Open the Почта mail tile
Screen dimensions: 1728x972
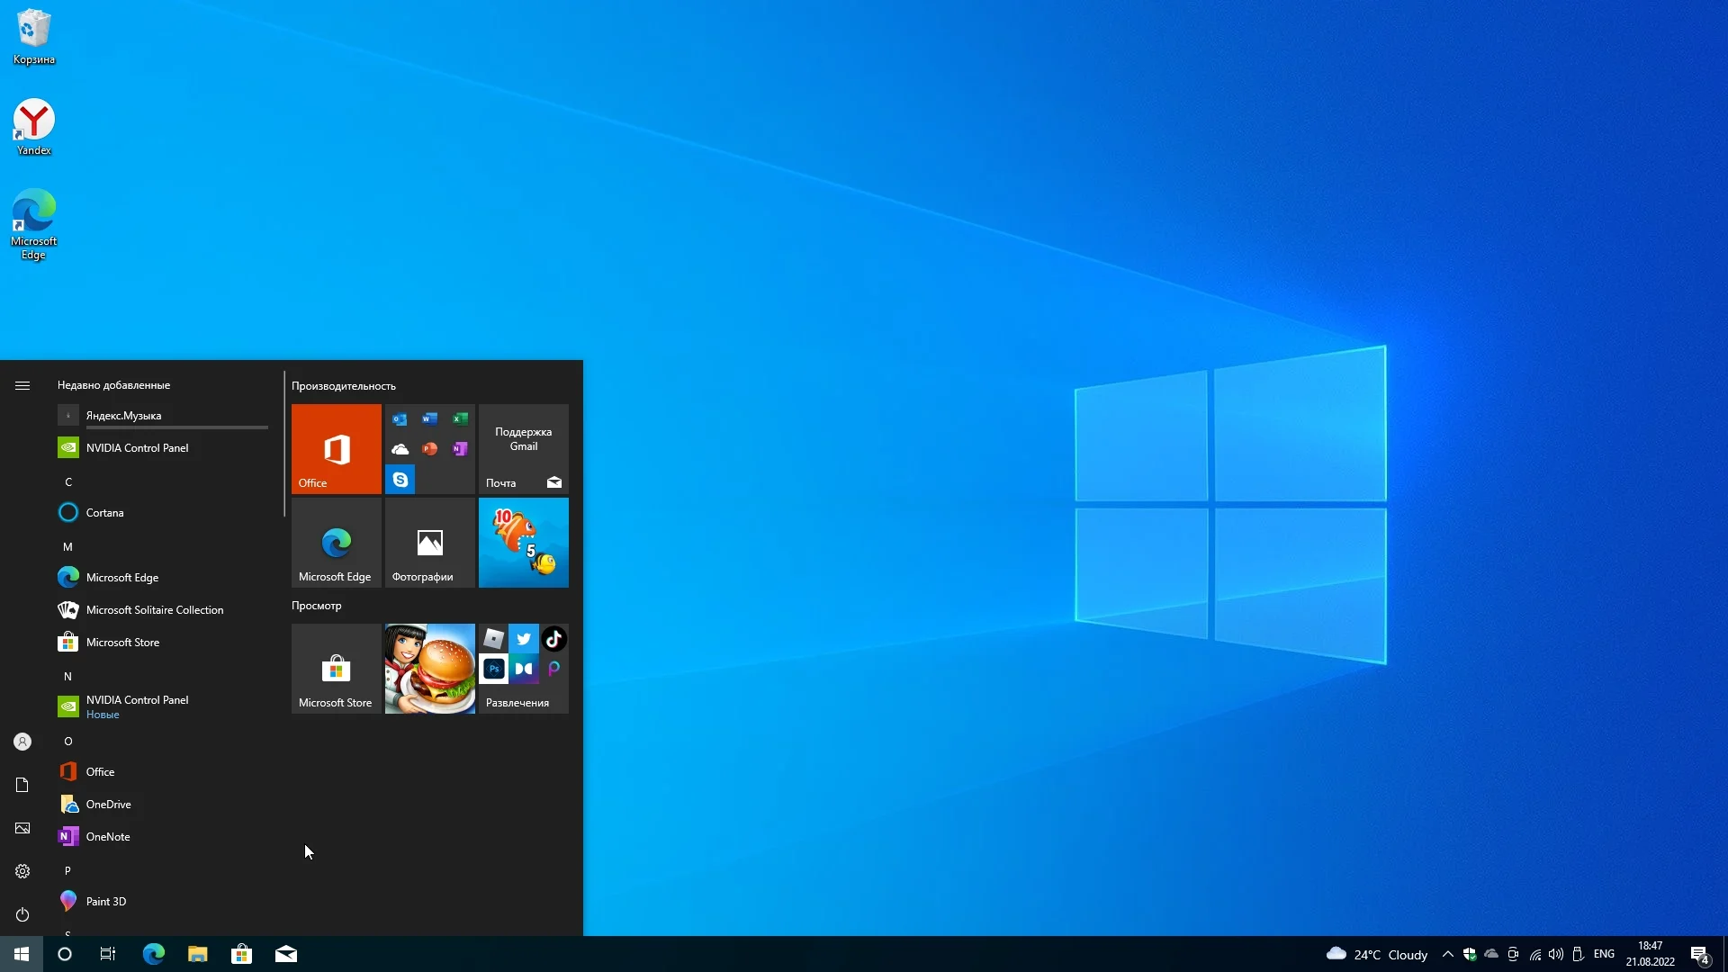pos(523,448)
